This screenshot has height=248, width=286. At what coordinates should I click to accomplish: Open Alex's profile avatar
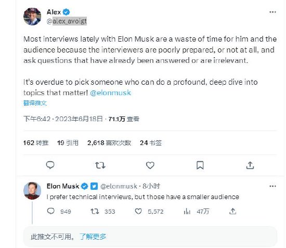pos(32,17)
